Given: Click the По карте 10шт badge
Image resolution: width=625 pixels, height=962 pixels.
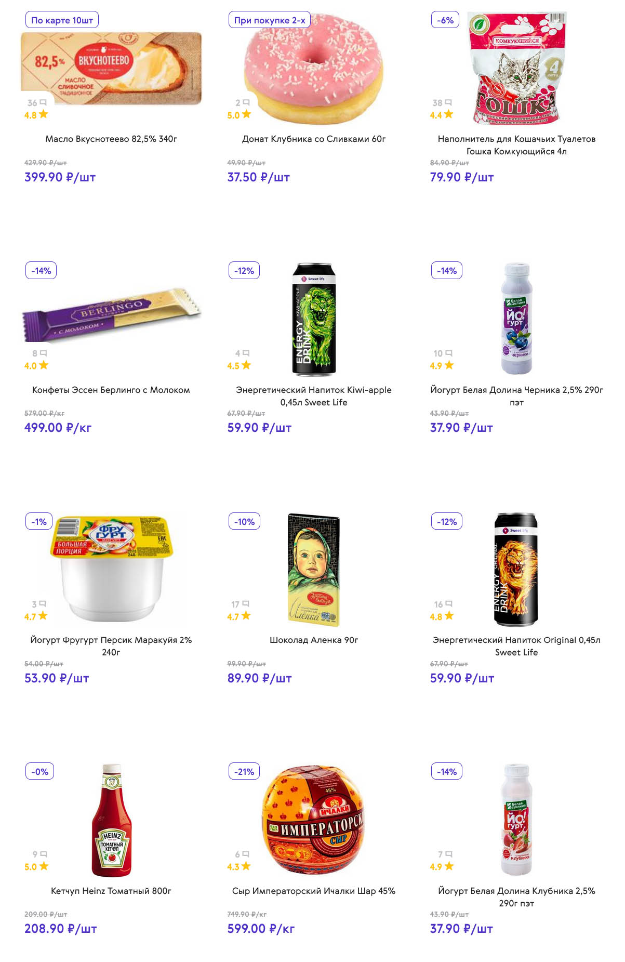Looking at the screenshot, I should tap(62, 20).
